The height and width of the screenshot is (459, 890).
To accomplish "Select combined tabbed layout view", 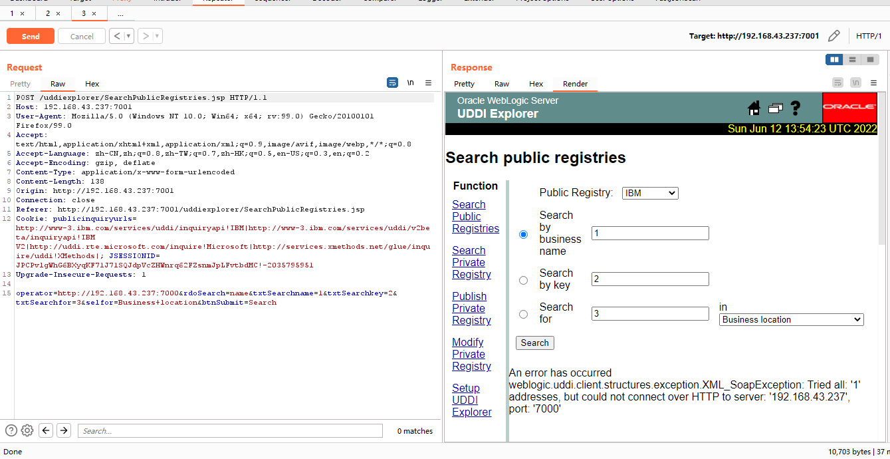I will pos(870,60).
